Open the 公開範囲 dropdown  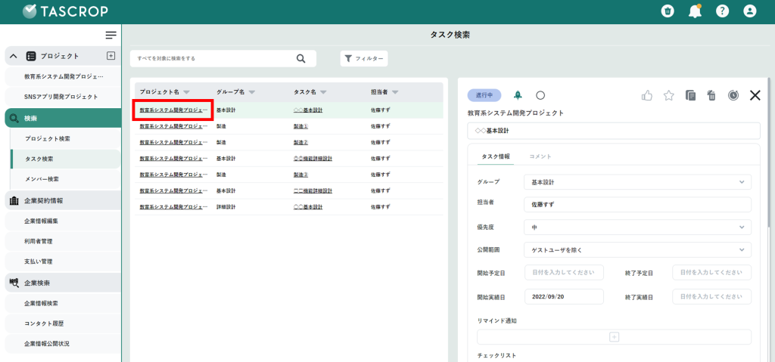[636, 249]
